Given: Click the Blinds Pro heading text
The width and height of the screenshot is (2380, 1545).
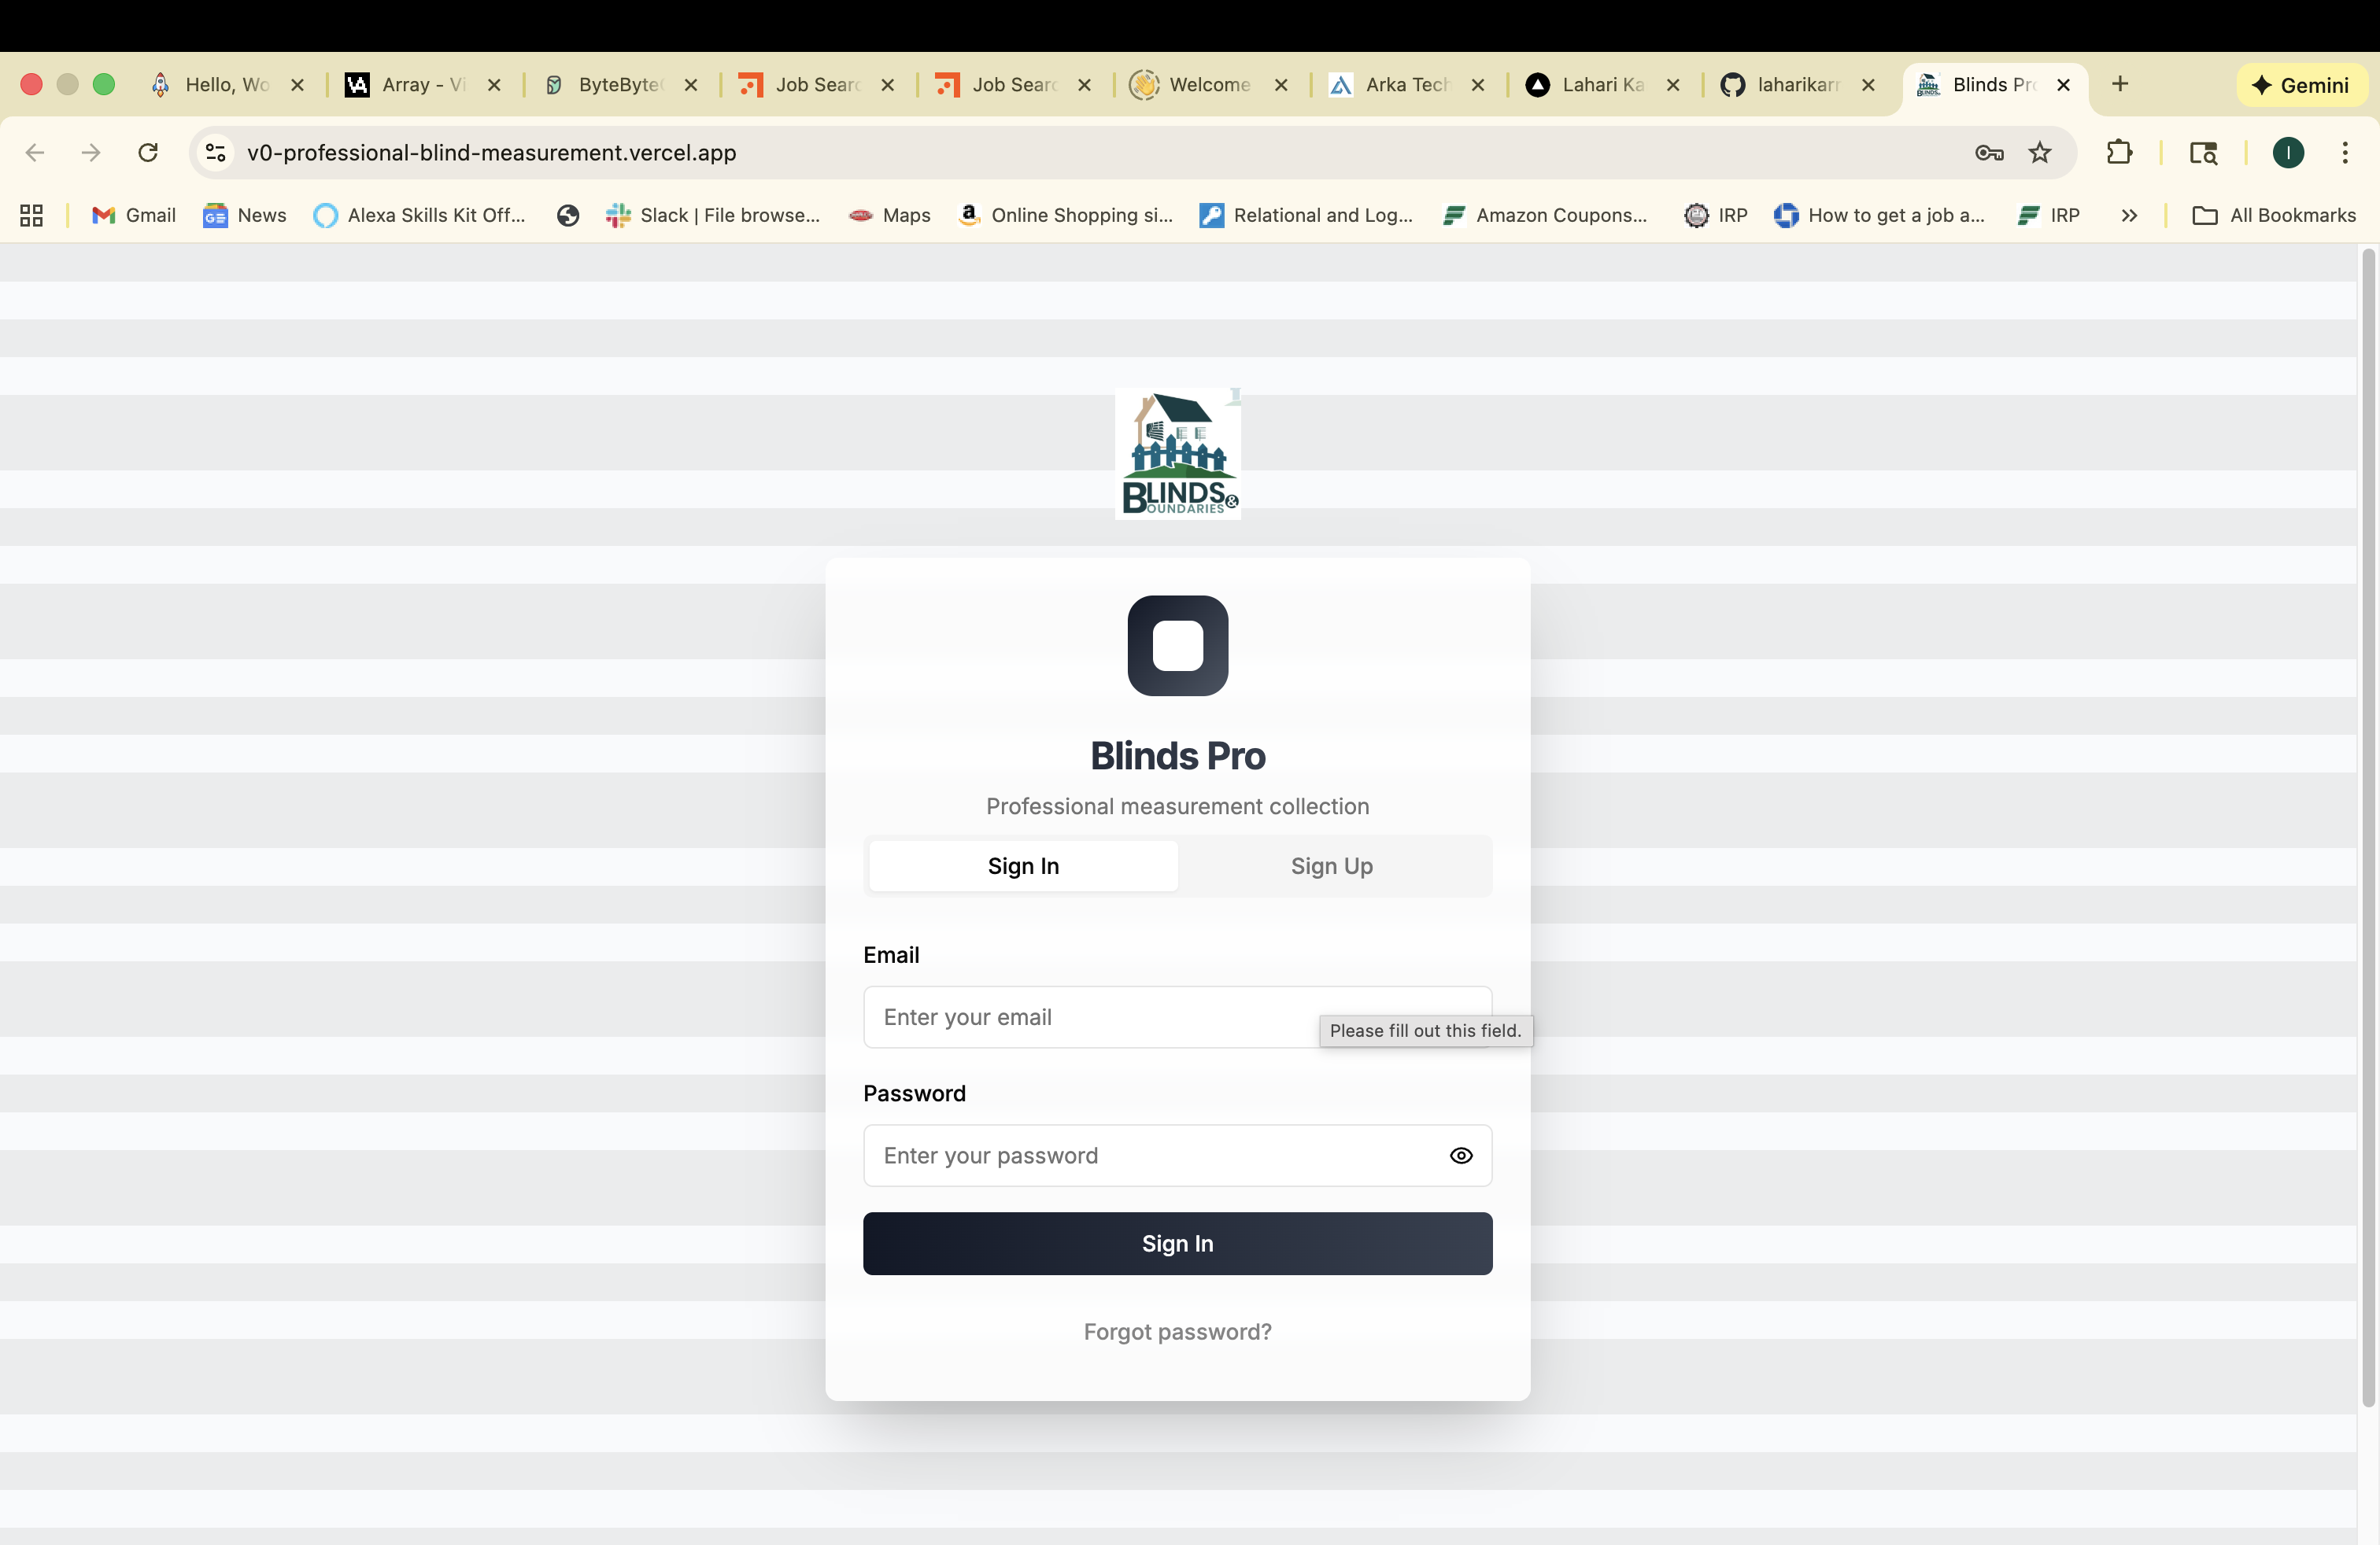Looking at the screenshot, I should [x=1178, y=757].
